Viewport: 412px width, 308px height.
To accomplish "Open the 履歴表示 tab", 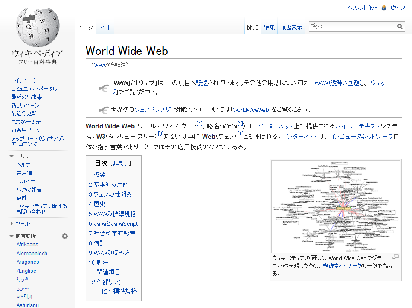I will point(291,27).
